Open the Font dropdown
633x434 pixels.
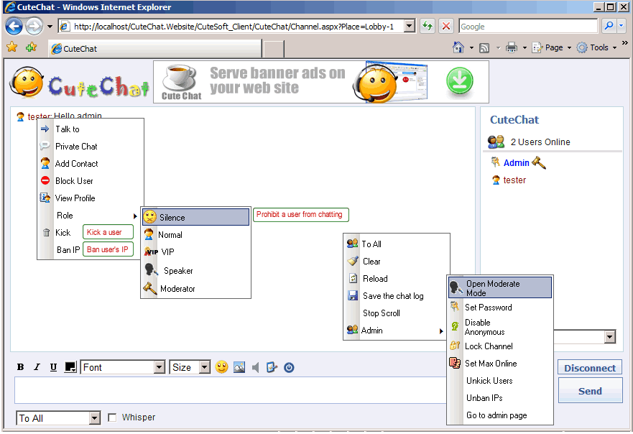click(123, 367)
